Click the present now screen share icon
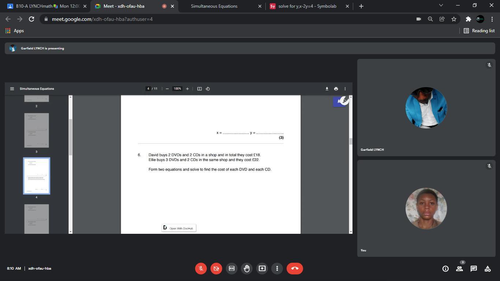500x281 pixels. pyautogui.click(x=262, y=269)
